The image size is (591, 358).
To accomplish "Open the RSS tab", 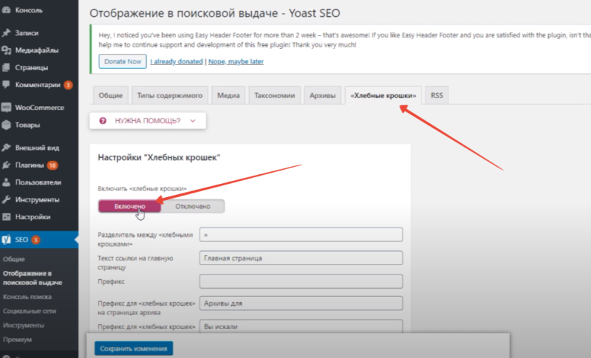I will 437,96.
